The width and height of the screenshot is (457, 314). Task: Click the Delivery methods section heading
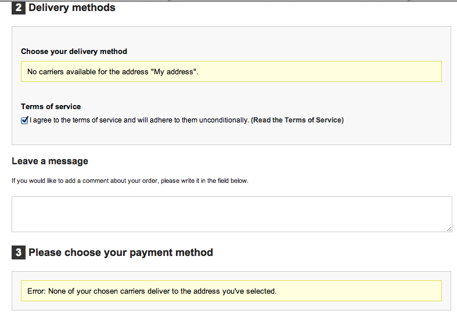72,8
